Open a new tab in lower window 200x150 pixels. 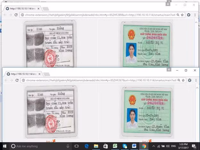[47, 74]
